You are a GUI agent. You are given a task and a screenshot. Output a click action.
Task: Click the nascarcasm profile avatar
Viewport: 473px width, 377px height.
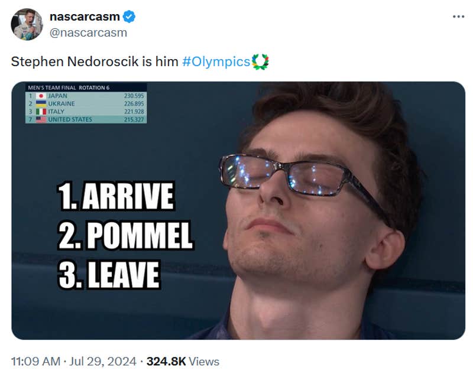coord(28,24)
